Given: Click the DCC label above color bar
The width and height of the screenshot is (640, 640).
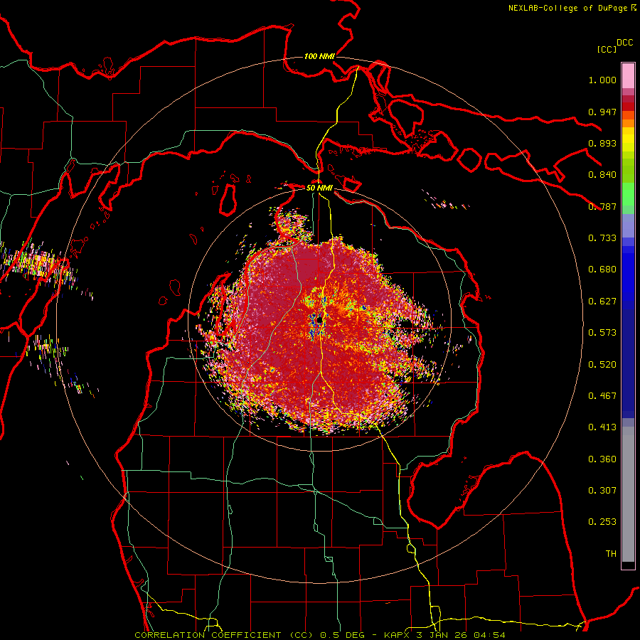Looking at the screenshot, I should (624, 43).
